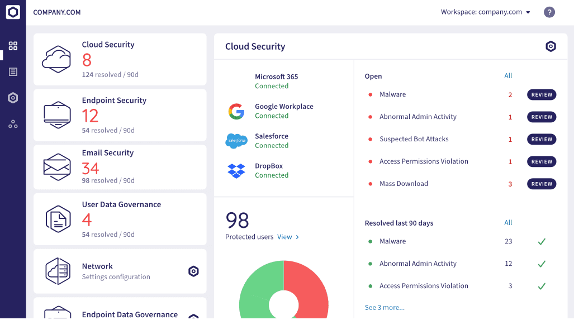
Task: Click the Network server cloud icon
Action: 58,271
